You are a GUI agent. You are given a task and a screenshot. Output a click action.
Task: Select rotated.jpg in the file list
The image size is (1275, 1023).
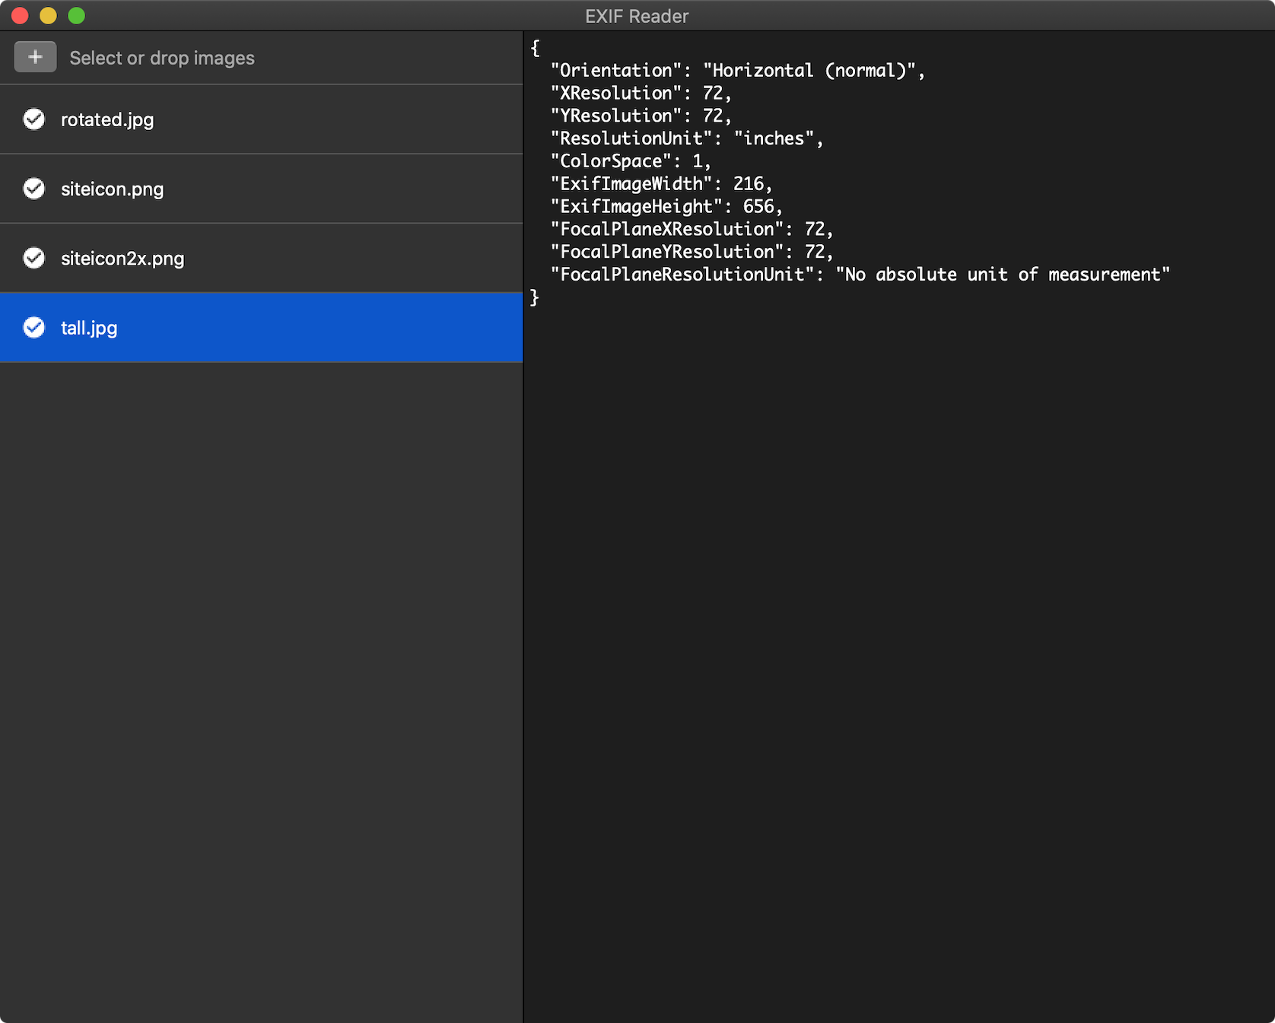(x=261, y=119)
